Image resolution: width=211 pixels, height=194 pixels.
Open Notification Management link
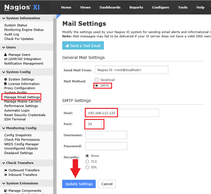24,64
